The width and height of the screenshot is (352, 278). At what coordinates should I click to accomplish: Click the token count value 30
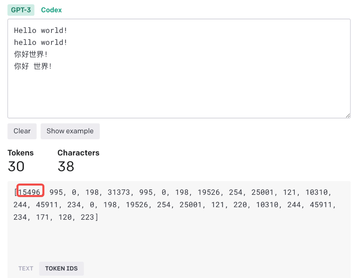click(x=16, y=166)
